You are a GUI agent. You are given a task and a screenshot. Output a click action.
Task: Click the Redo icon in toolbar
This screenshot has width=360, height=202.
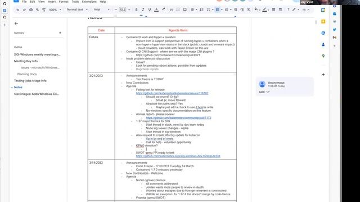pos(24,10)
